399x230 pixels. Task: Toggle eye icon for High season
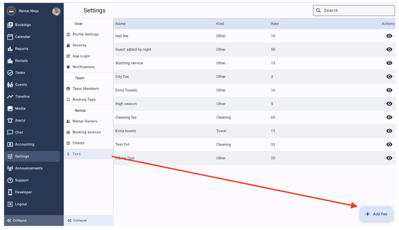click(389, 104)
